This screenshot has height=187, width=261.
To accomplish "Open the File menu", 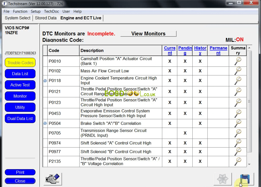I will (6, 11).
